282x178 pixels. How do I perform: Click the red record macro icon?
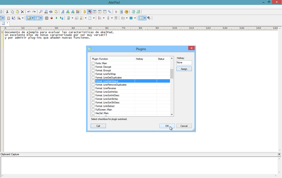click(x=51, y=18)
